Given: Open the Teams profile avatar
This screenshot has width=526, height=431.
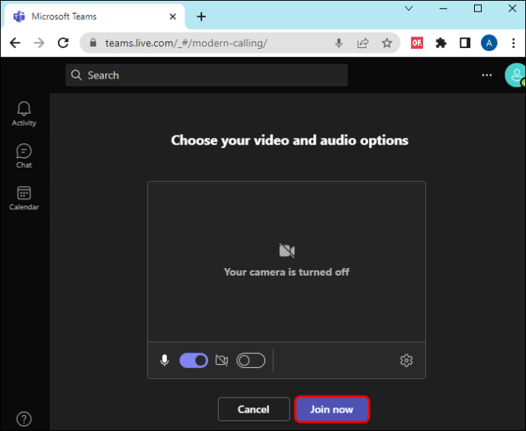Looking at the screenshot, I should (515, 75).
